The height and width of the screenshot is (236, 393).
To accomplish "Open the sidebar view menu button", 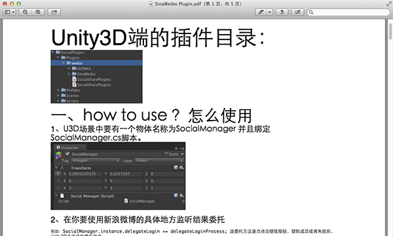I will (x=10, y=12).
